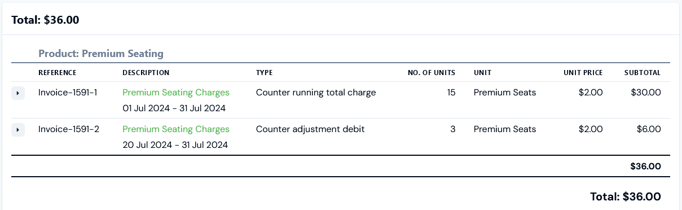The image size is (682, 210).
Task: Click the bottom Total: $36.00 summary
Action: pyautogui.click(x=626, y=196)
